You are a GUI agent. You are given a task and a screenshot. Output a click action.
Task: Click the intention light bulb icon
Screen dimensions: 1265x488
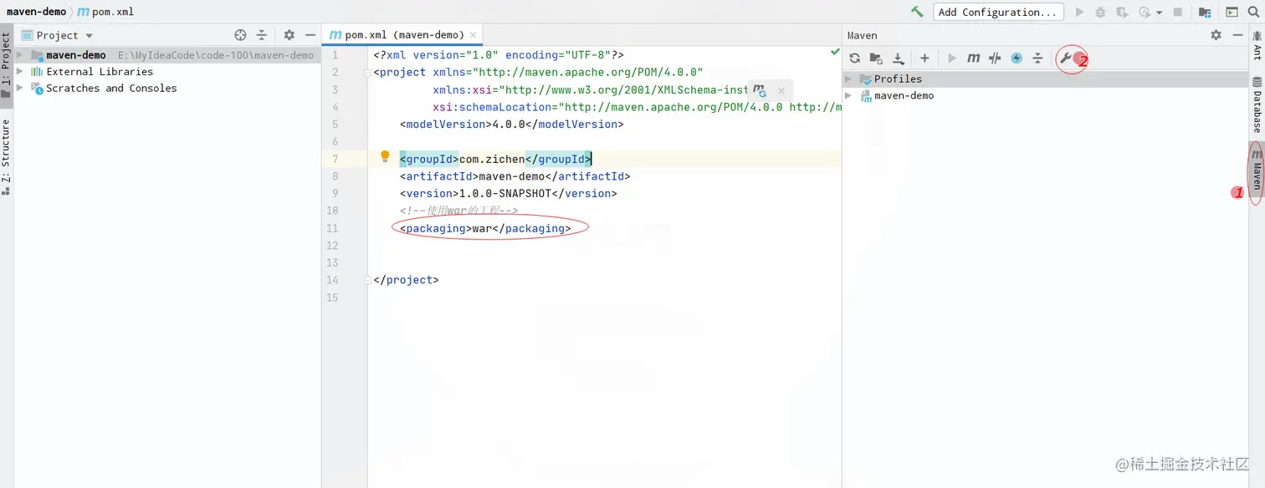coord(385,156)
